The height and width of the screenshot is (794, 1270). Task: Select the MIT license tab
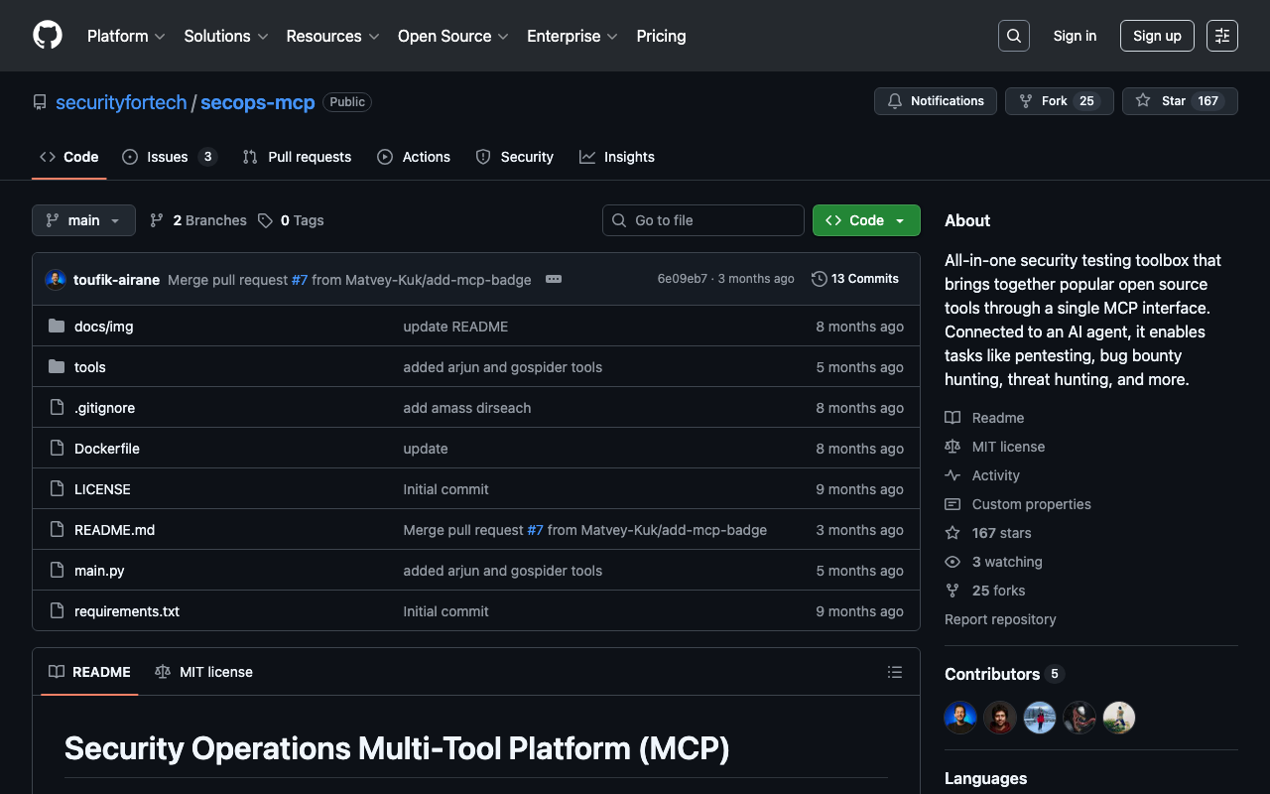pyautogui.click(x=204, y=672)
